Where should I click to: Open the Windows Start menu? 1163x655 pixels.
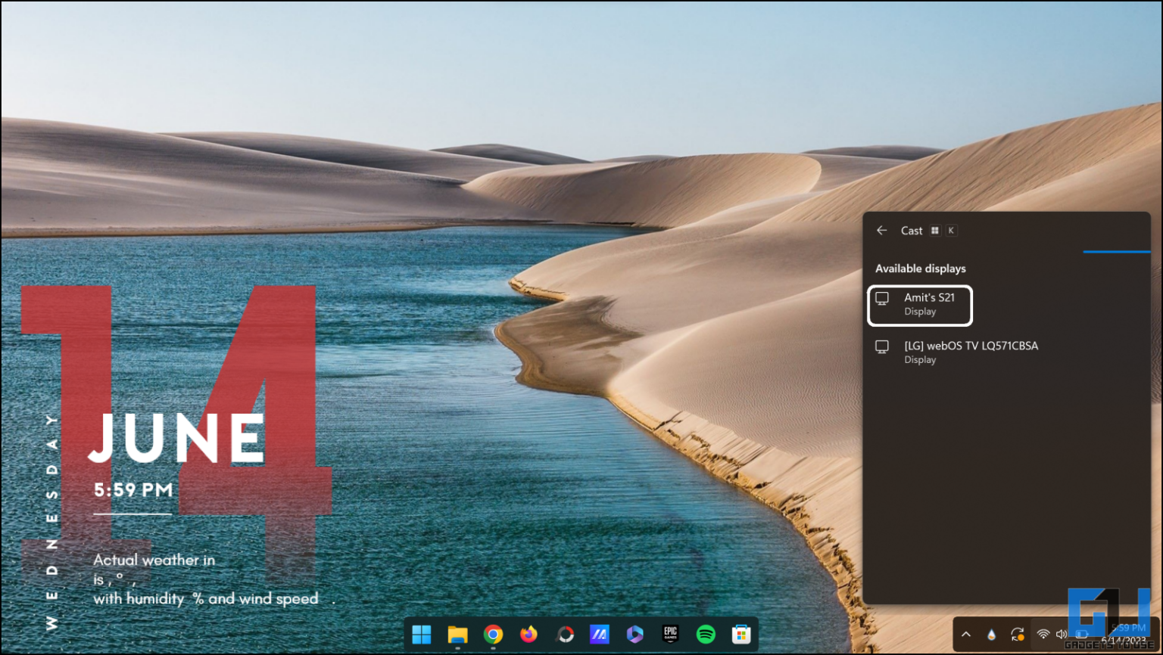click(421, 635)
